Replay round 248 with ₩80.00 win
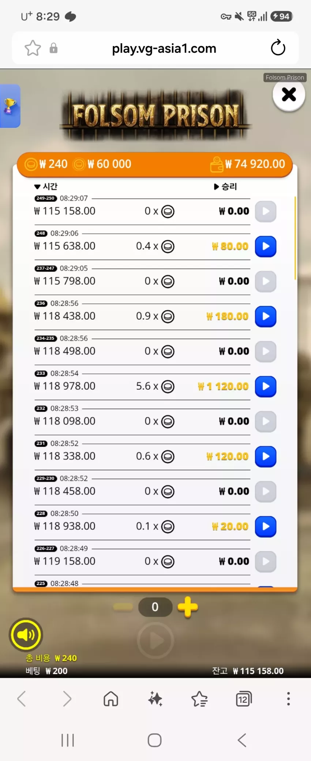Viewport: 311px width, 761px height. click(266, 246)
